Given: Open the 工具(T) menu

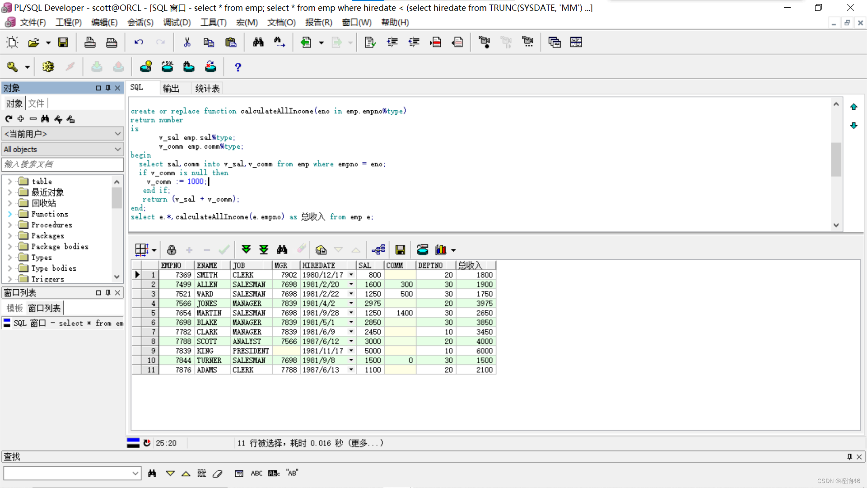Looking at the screenshot, I should pyautogui.click(x=213, y=22).
